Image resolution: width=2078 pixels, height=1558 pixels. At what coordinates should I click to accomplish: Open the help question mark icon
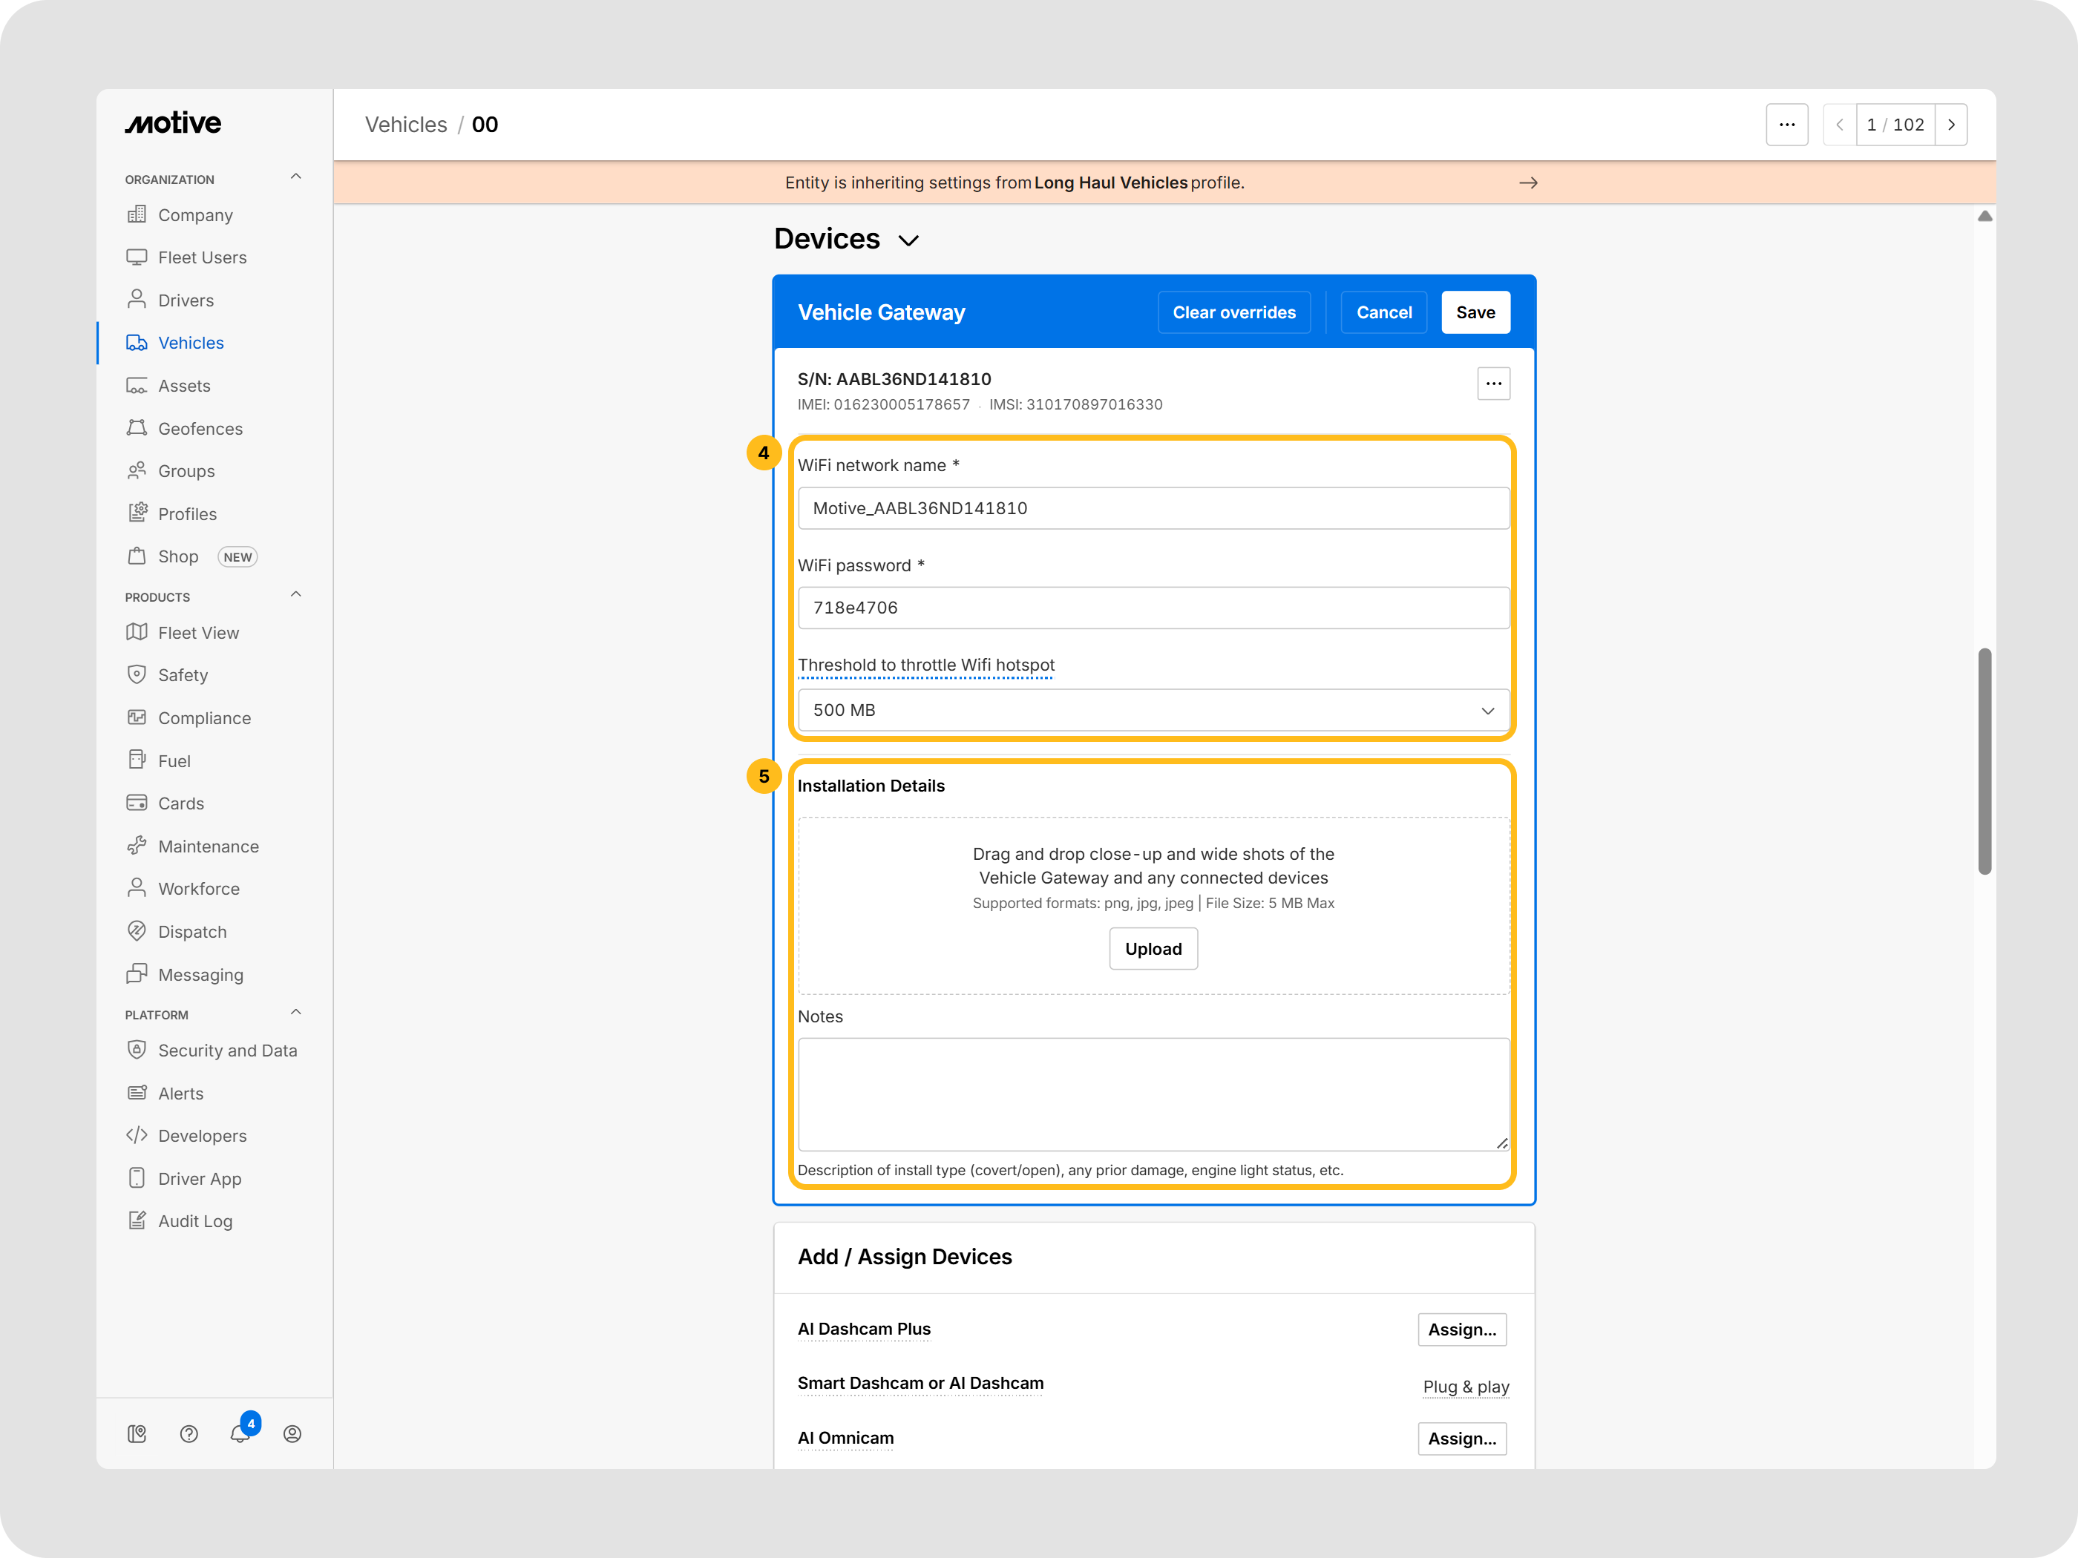click(x=189, y=1434)
